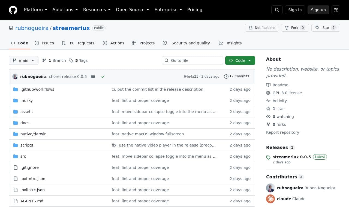Open the Activity link in About
The image size is (349, 207).
[276, 101]
